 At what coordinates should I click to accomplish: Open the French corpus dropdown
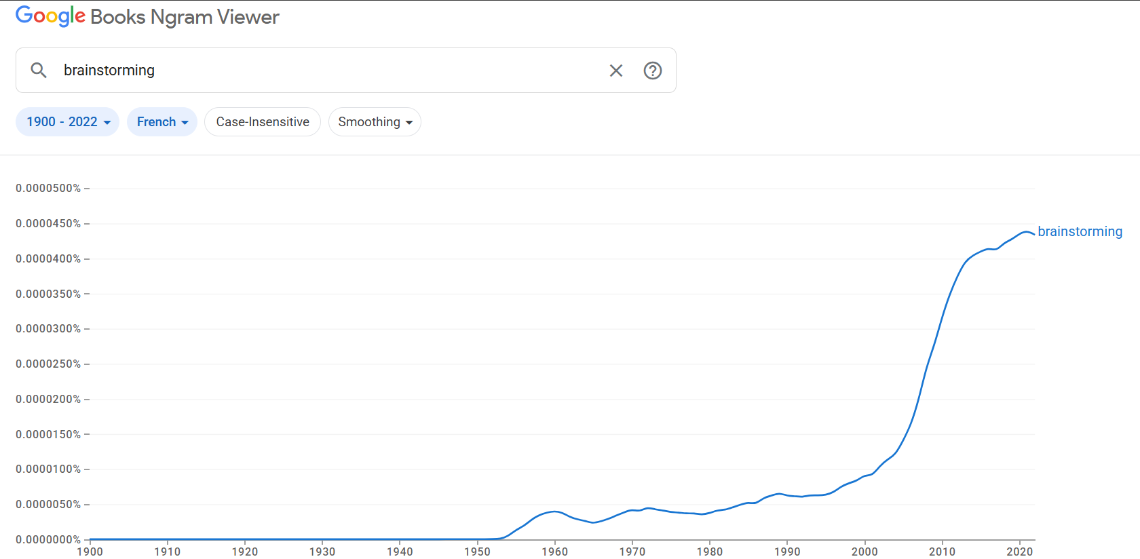click(162, 122)
